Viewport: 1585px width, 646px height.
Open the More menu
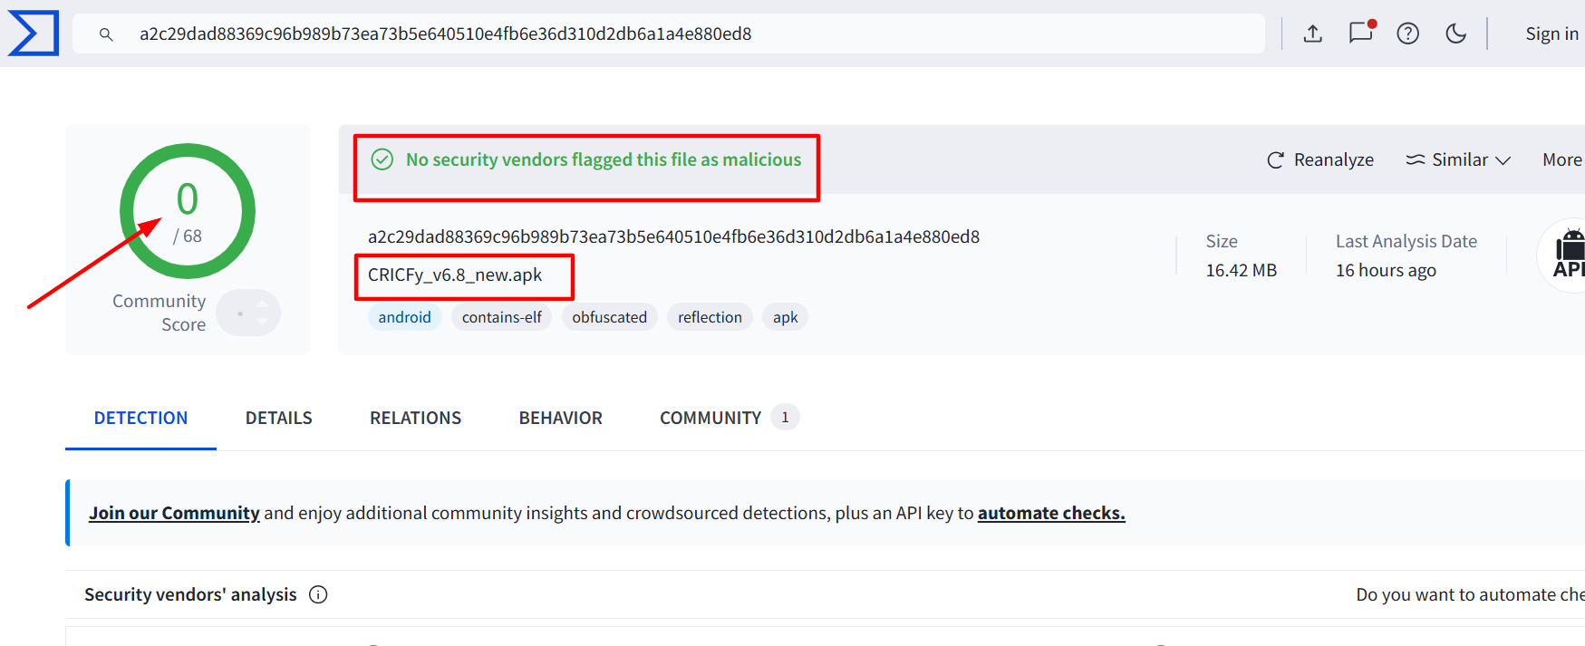point(1562,159)
